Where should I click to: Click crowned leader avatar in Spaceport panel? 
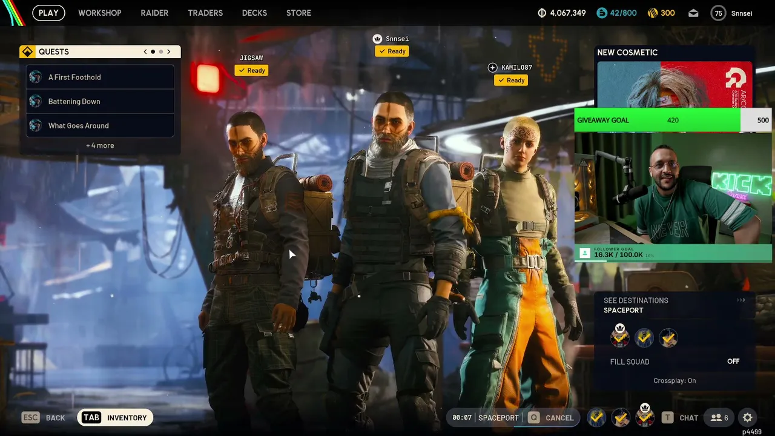619,337
